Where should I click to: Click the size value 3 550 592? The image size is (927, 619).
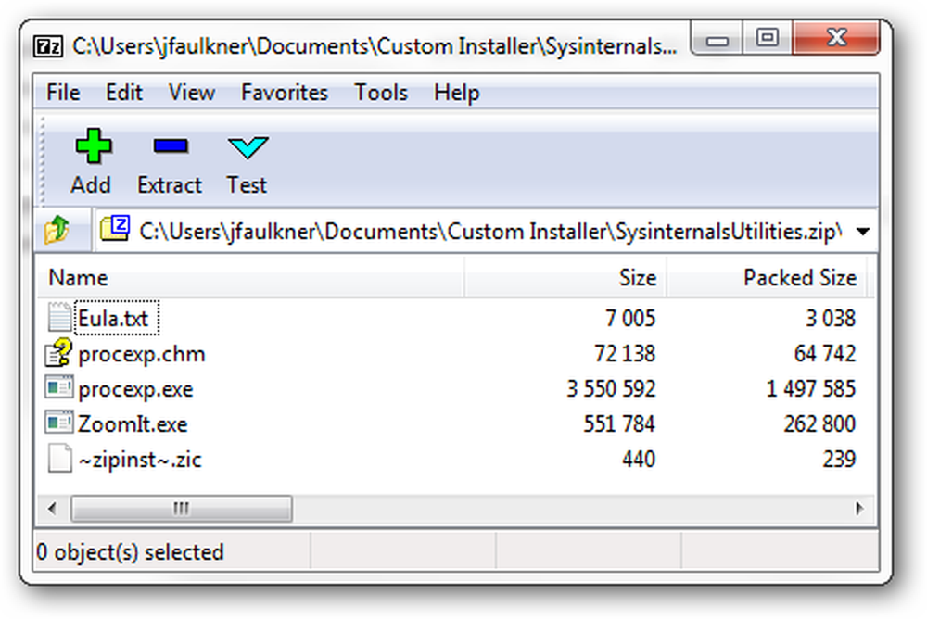(x=611, y=388)
